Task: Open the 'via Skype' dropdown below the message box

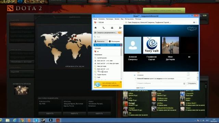Action: click(x=141, y=88)
